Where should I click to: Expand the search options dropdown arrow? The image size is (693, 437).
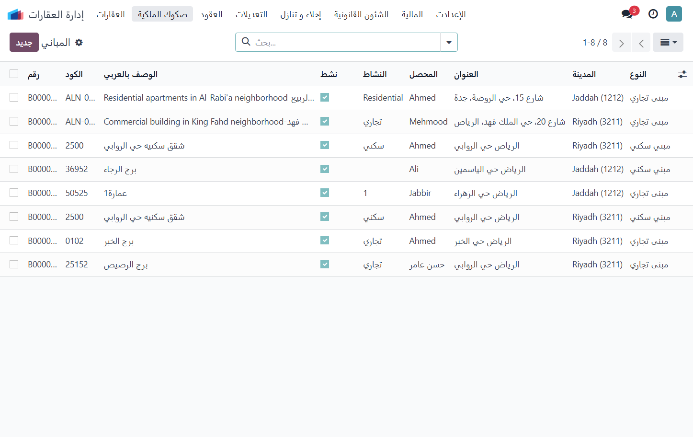(449, 42)
